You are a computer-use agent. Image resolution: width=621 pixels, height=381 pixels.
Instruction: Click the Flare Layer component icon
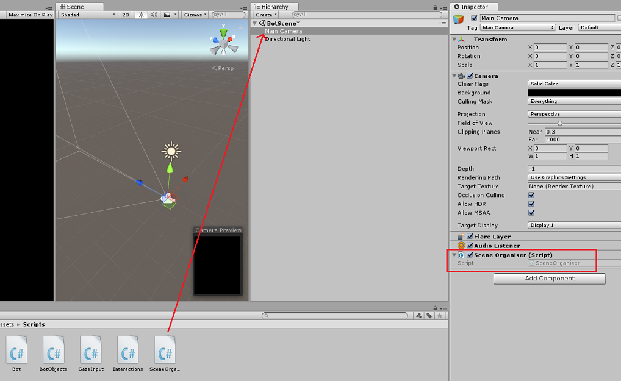pos(462,236)
